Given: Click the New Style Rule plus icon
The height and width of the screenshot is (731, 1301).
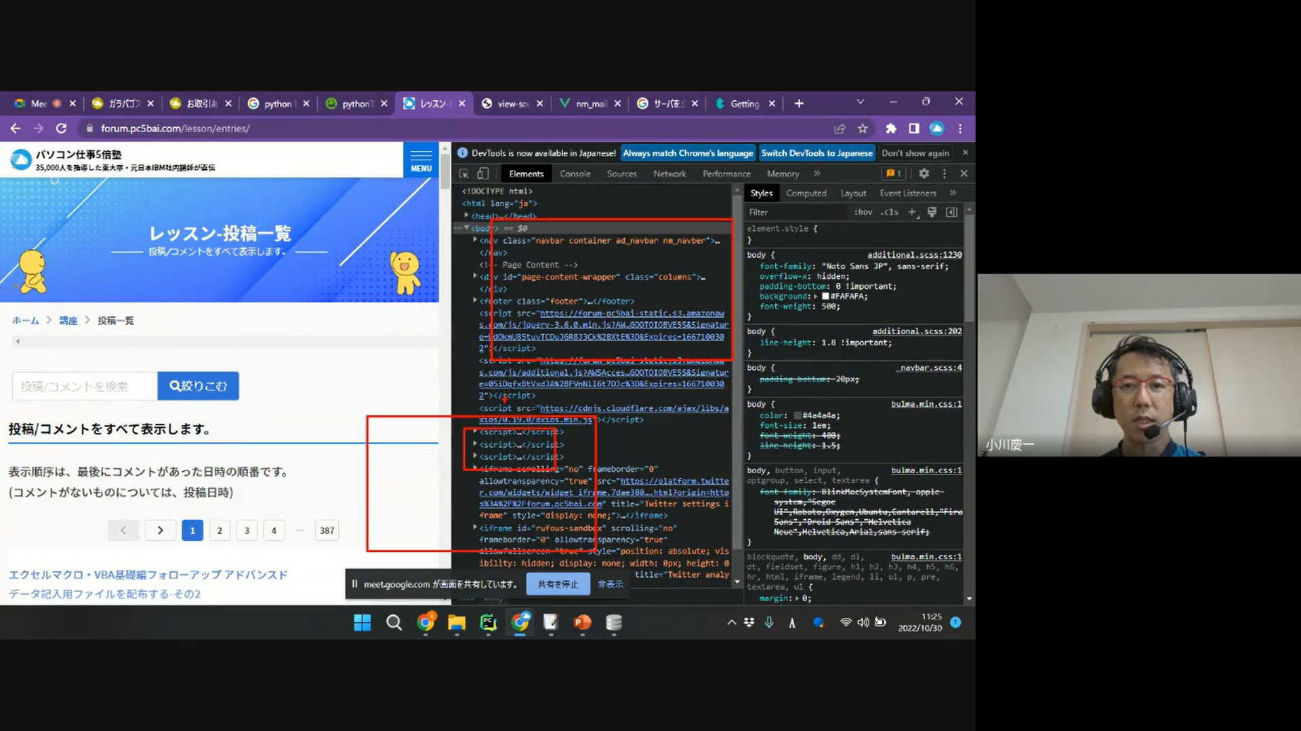Looking at the screenshot, I should click(x=912, y=213).
